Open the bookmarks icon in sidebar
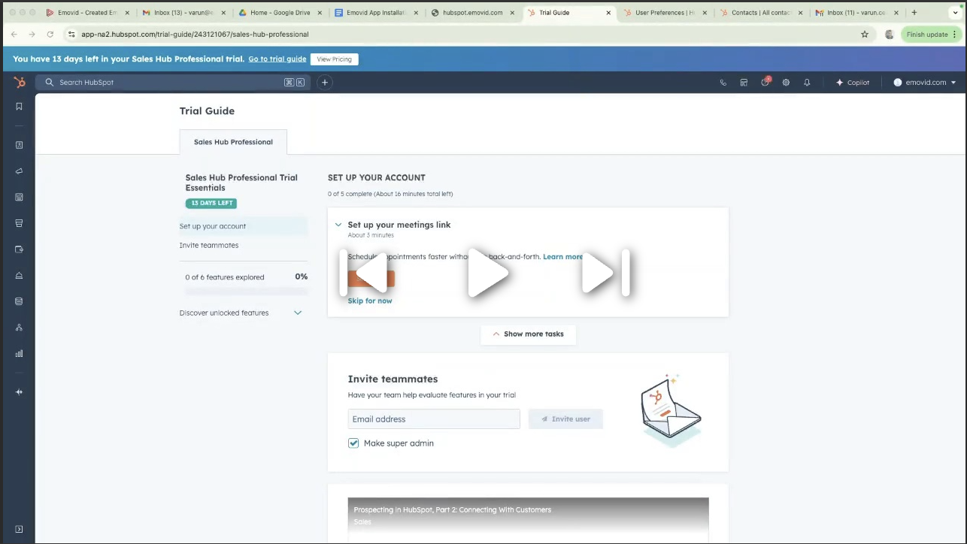967x544 pixels. (x=20, y=107)
